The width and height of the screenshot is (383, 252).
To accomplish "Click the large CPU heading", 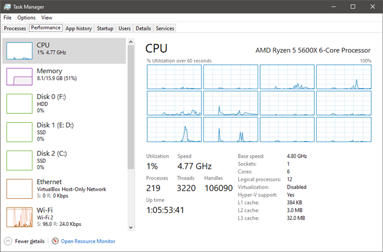I will [156, 48].
